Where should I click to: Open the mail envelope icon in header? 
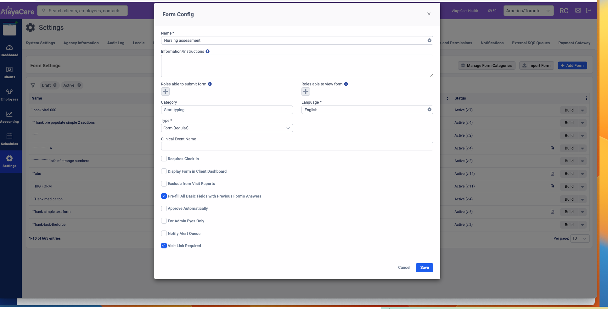click(578, 10)
